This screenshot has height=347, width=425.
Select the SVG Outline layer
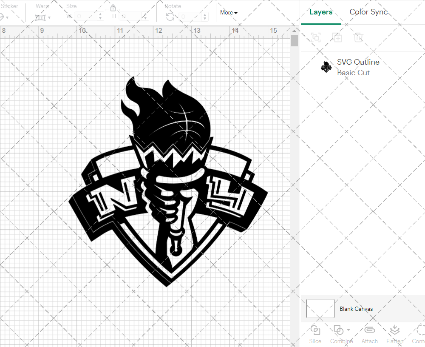click(x=358, y=62)
